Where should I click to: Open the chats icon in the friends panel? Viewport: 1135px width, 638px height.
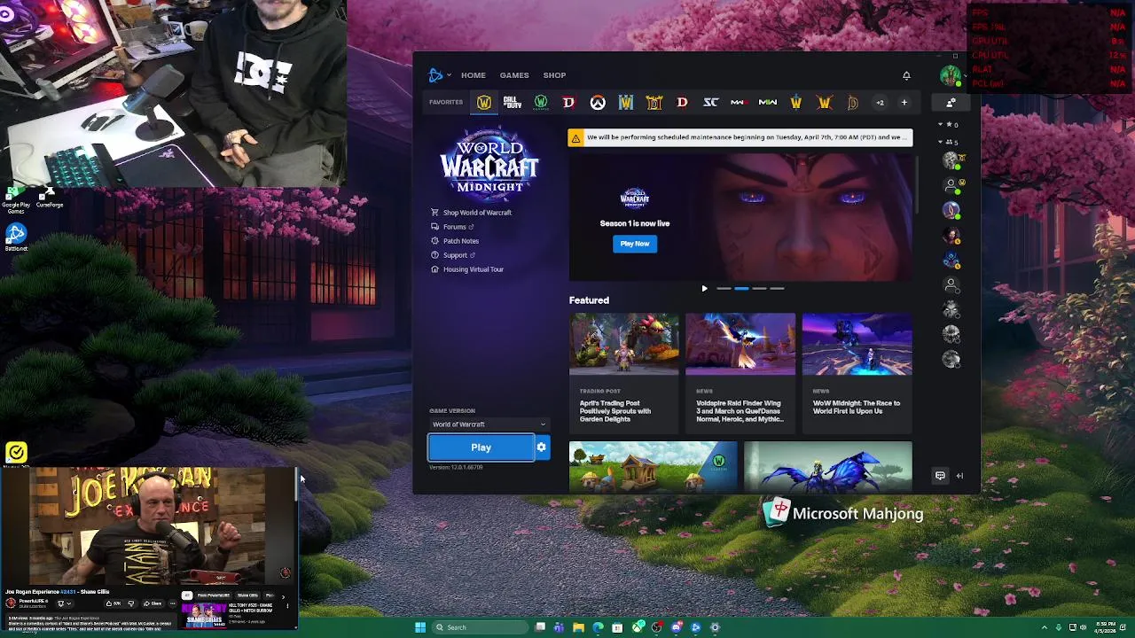coord(940,476)
